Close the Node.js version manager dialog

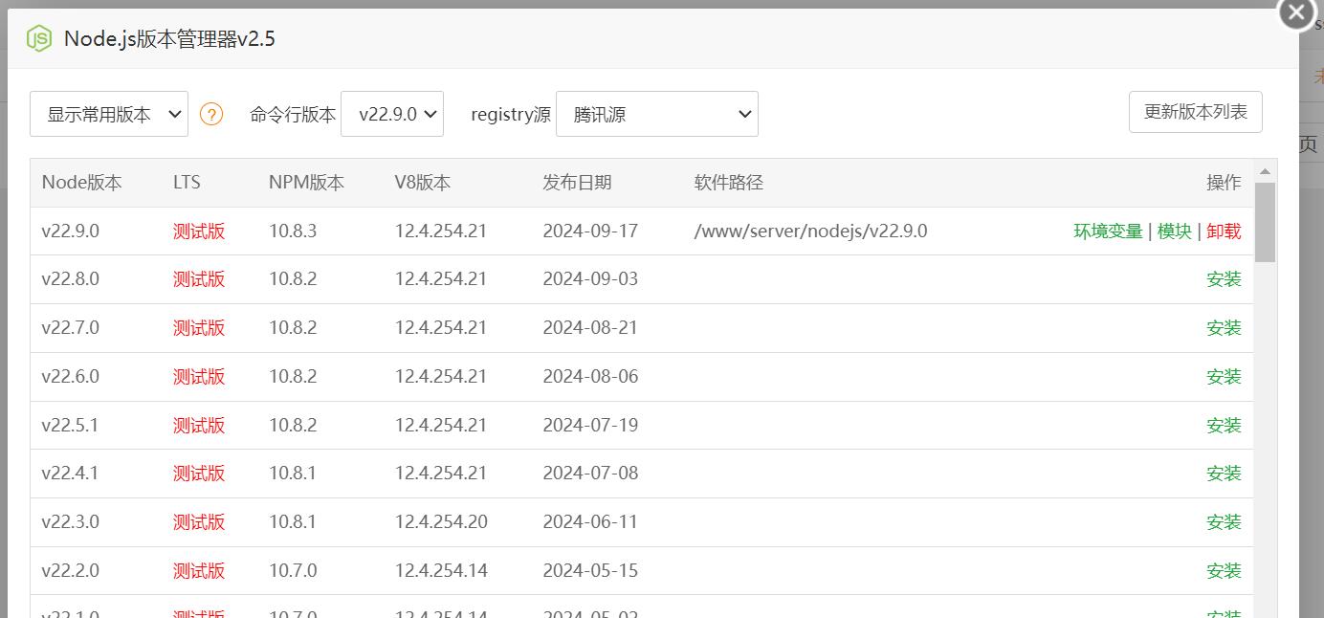[x=1296, y=12]
